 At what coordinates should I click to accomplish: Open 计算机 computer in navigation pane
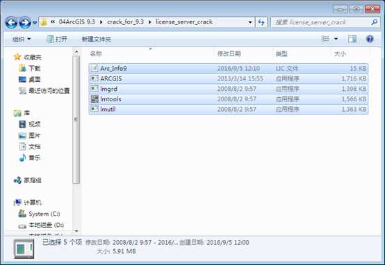coord(33,203)
